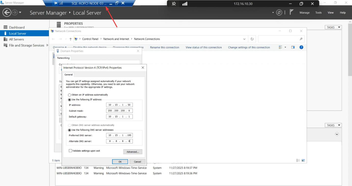Click the server icon beside PROPERTIES heading
The image size is (352, 186).
[x=59, y=25]
